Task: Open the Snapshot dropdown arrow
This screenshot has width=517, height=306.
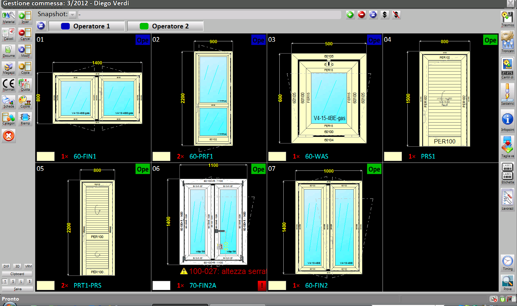Action: click(x=73, y=15)
